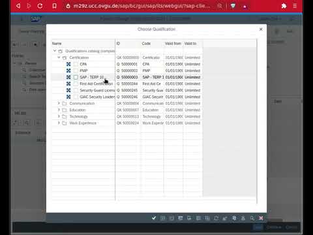Cancel with the red X toolbar icon
Image resolution: width=313 pixels, height=235 pixels.
261,218
